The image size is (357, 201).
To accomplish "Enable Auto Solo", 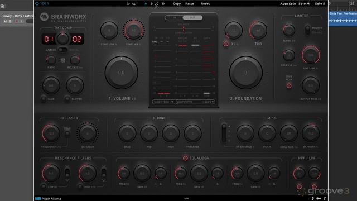I will coord(288,4).
